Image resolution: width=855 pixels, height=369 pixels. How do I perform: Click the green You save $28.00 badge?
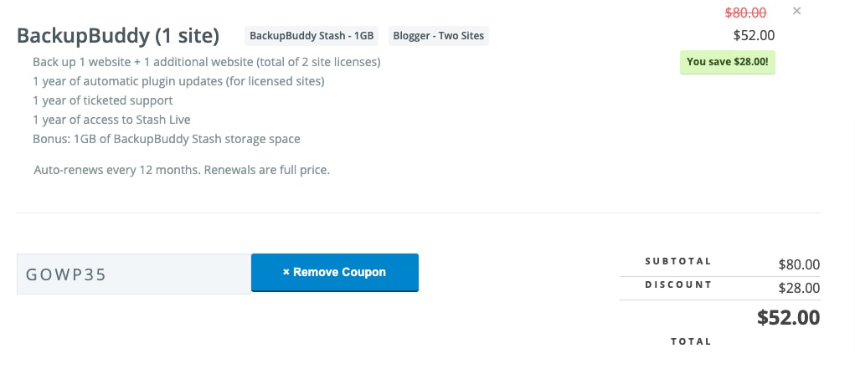pos(728,62)
